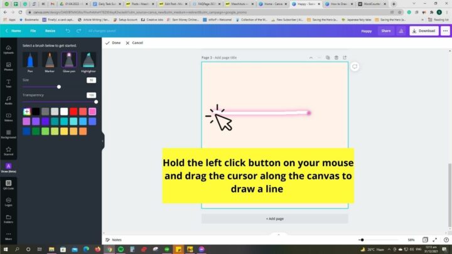This screenshot has width=452, height=254.
Task: Click the Download button
Action: [424, 31]
